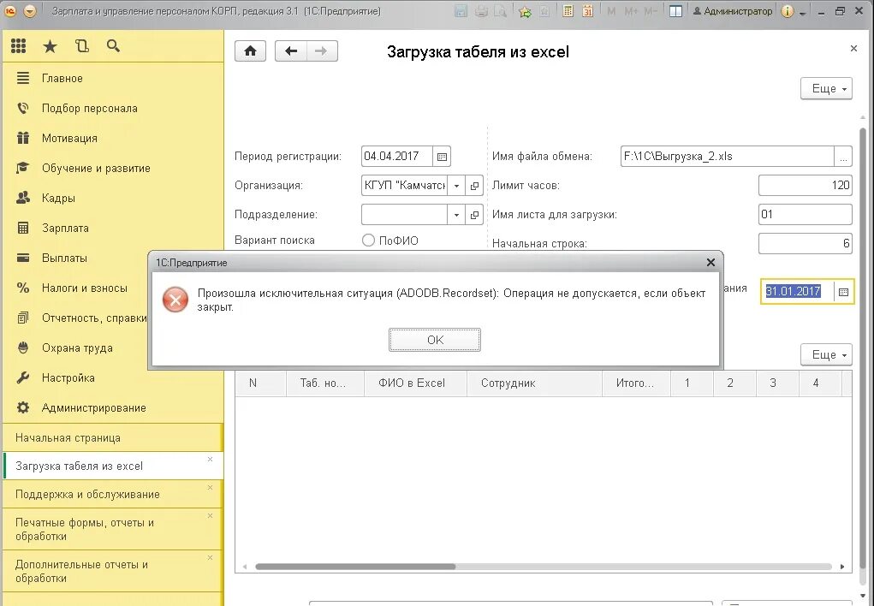Expand Подразделение dropdown list
Screen dimensions: 874x606
tap(456, 215)
